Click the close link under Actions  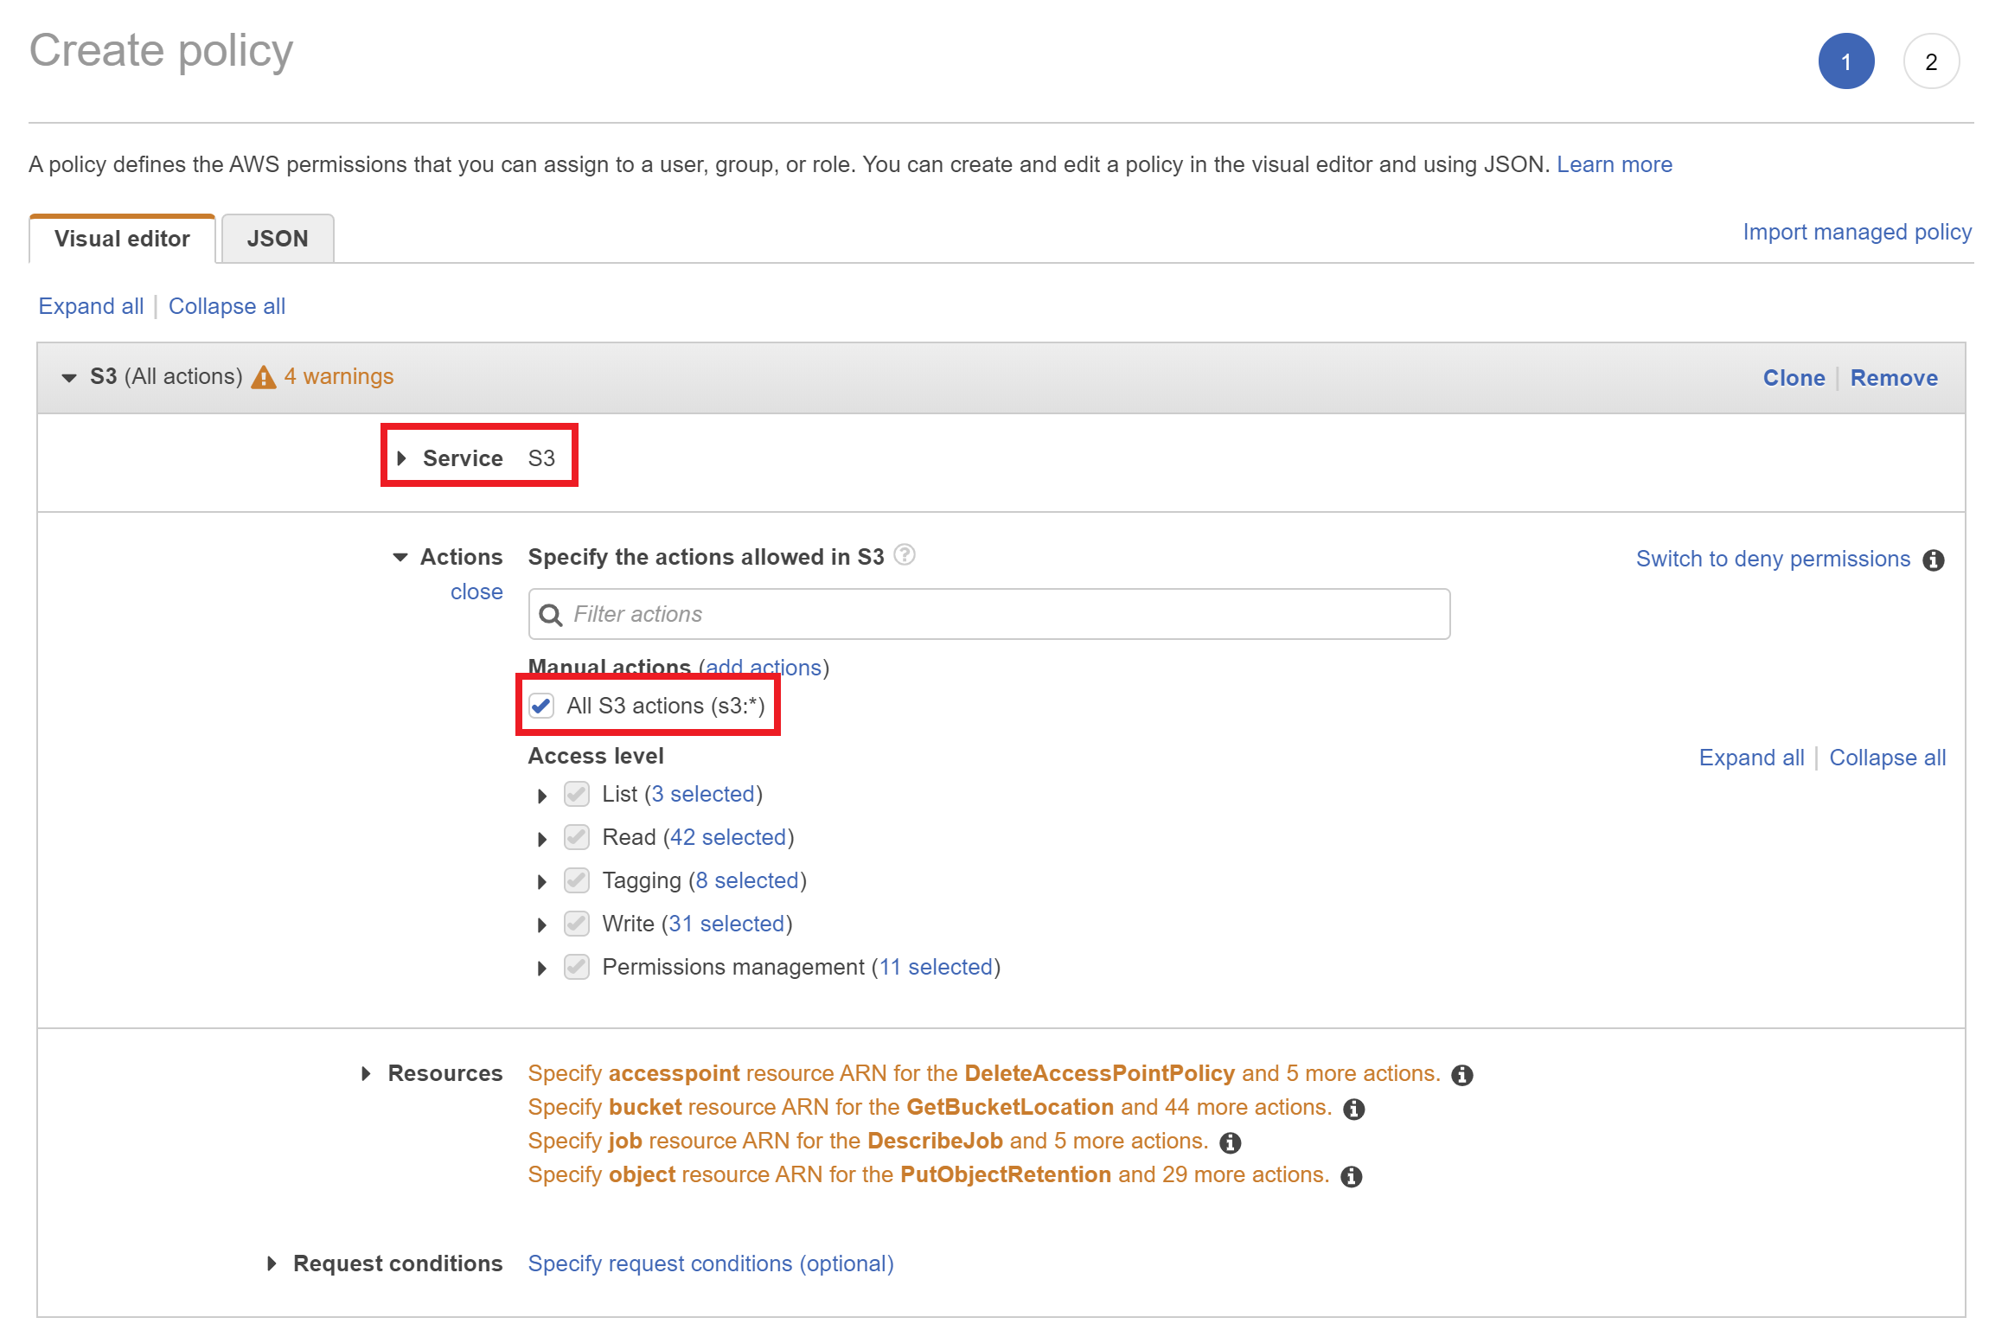click(476, 592)
